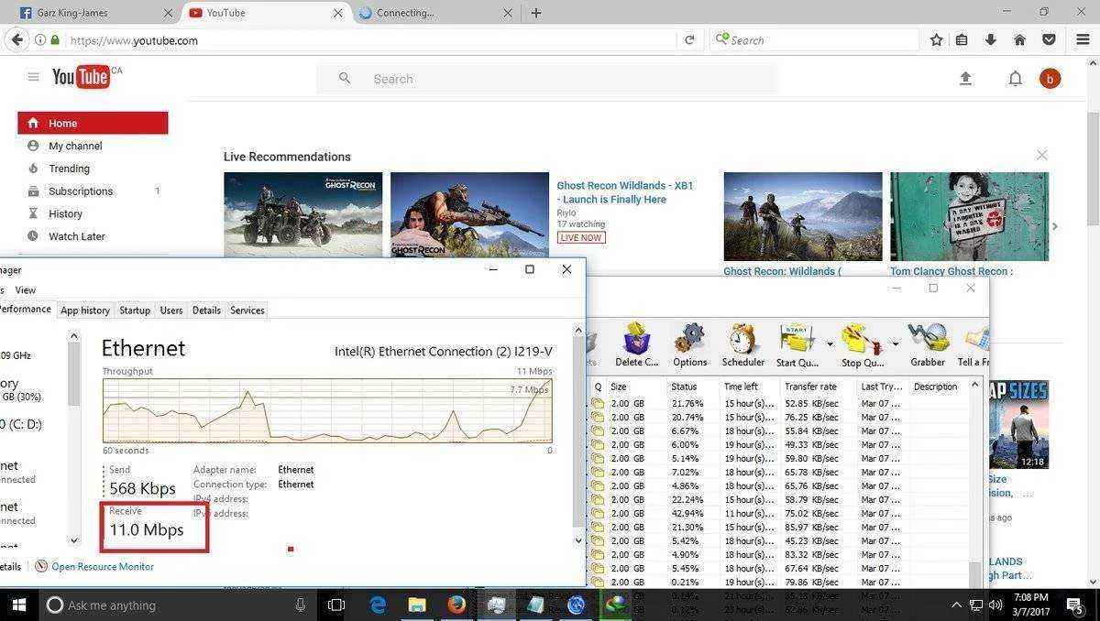The height and width of the screenshot is (621, 1100).
Task: Open YouTube notifications bell
Action: point(1015,79)
